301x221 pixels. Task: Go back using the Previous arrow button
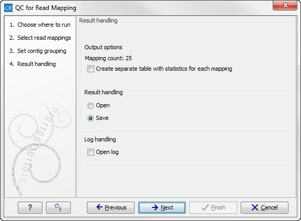tap(110, 207)
